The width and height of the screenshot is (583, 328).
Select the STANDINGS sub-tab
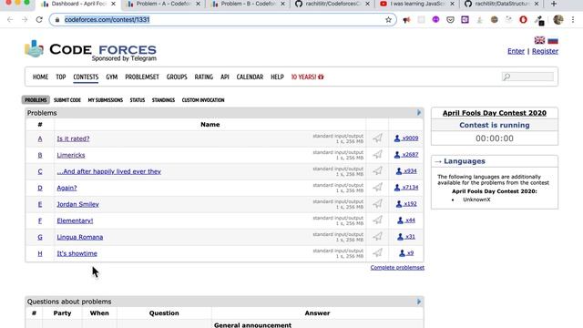(163, 100)
